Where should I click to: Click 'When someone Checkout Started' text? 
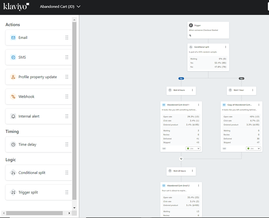[203, 30]
